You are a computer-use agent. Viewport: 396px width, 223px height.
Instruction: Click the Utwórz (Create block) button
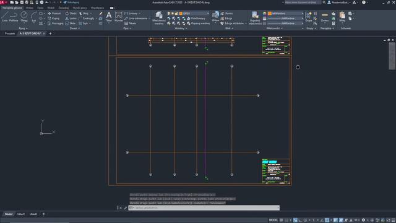click(x=227, y=14)
